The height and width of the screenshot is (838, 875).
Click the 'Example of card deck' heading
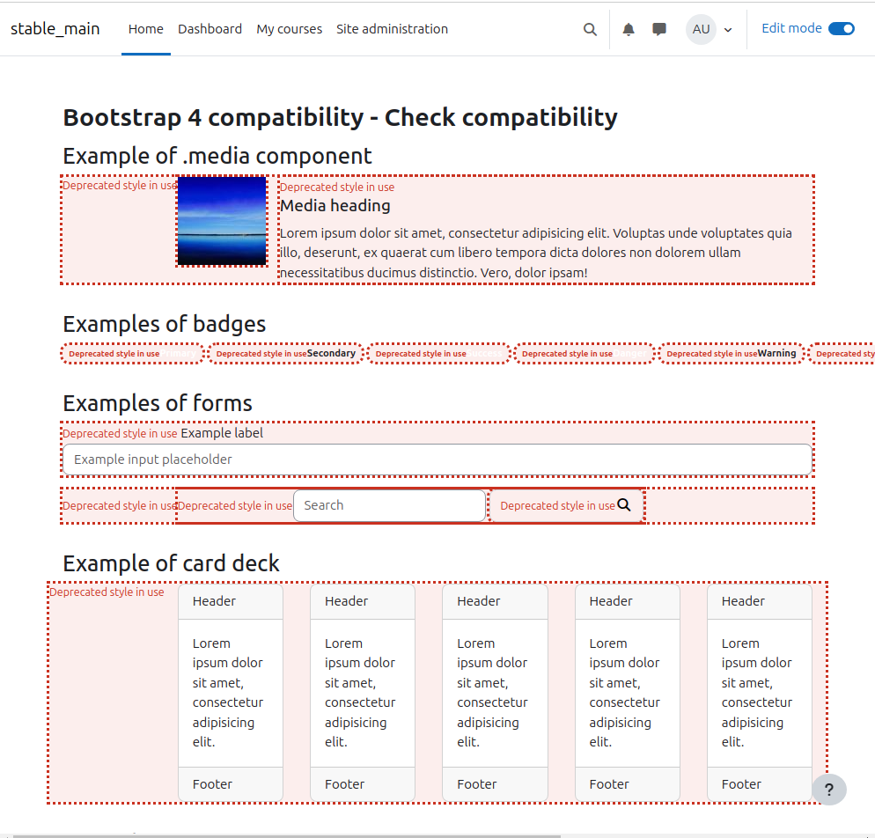171,563
